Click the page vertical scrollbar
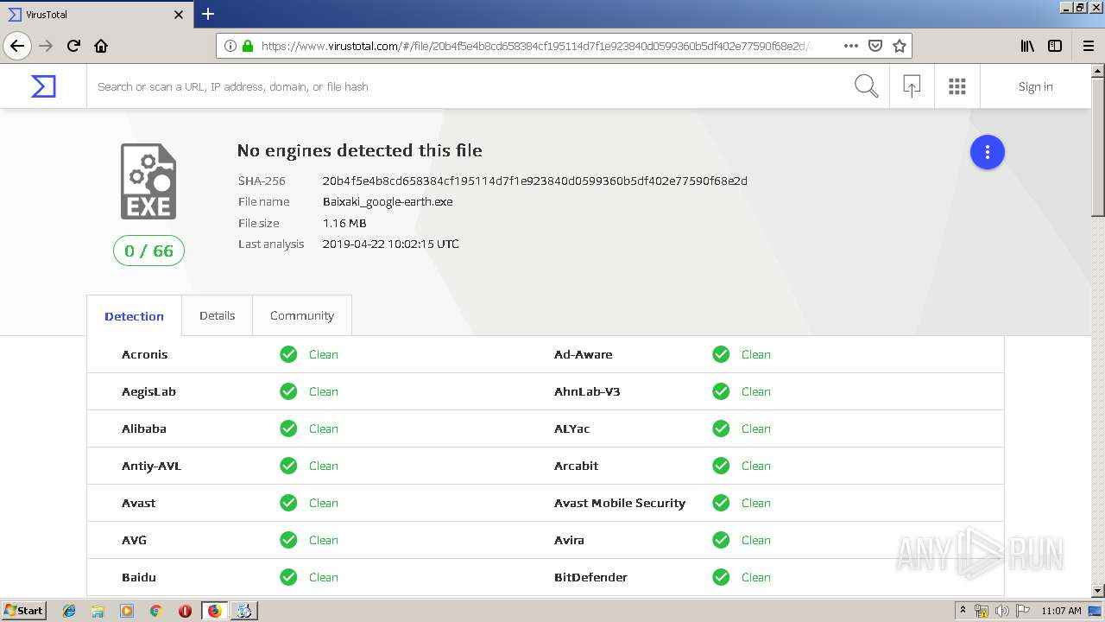1105x622 pixels. [x=1097, y=146]
